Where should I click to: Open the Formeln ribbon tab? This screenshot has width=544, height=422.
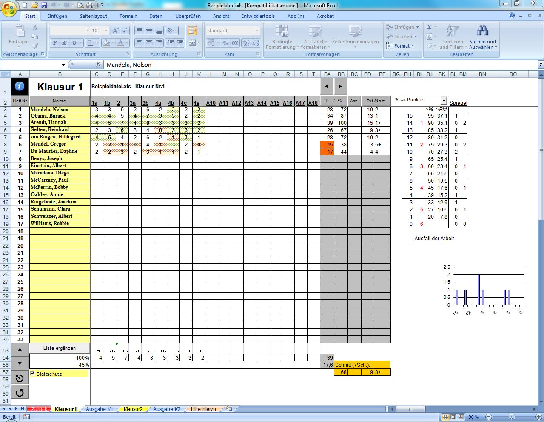128,16
